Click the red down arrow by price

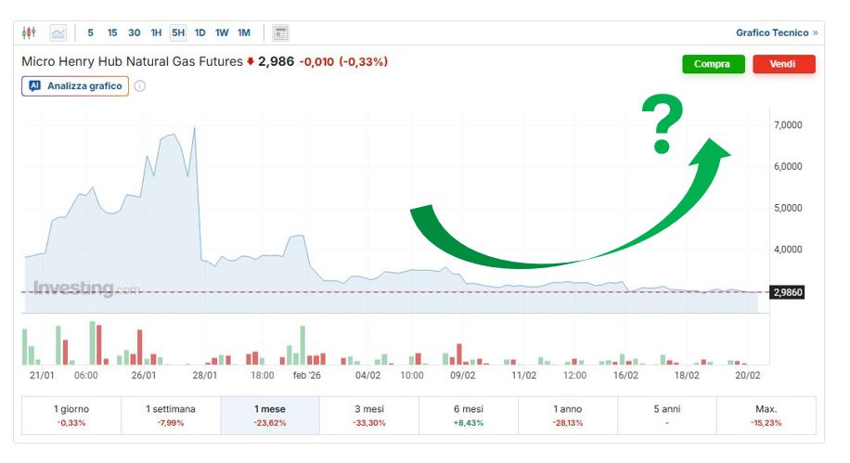point(251,62)
